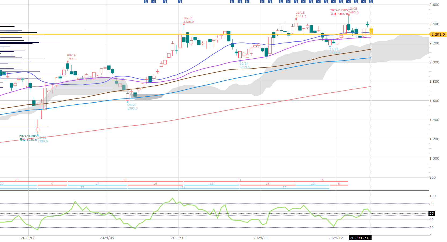Click the 09/09 1593.0 low annotation
This screenshot has height=242, width=447.
(x=132, y=107)
